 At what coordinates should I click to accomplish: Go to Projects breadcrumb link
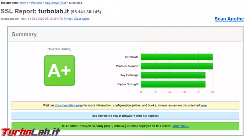(36, 3)
